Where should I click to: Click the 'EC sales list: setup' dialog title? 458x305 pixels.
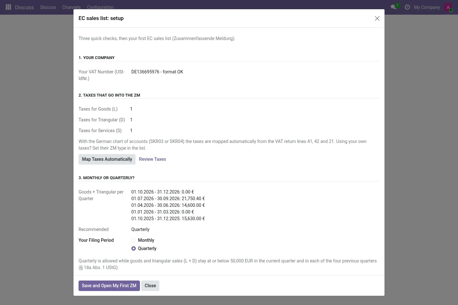(x=101, y=18)
